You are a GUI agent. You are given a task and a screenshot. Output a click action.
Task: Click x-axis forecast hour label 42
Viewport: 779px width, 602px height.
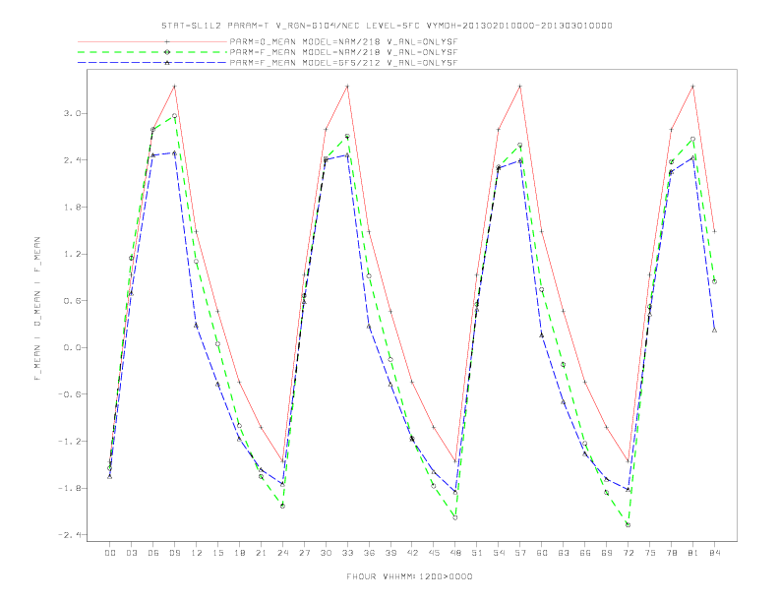412,553
